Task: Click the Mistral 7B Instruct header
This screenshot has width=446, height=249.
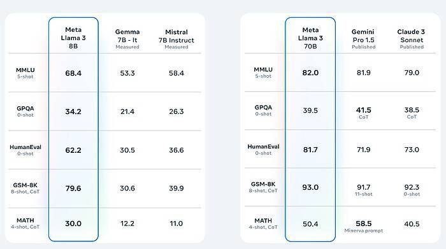Action: (176, 39)
